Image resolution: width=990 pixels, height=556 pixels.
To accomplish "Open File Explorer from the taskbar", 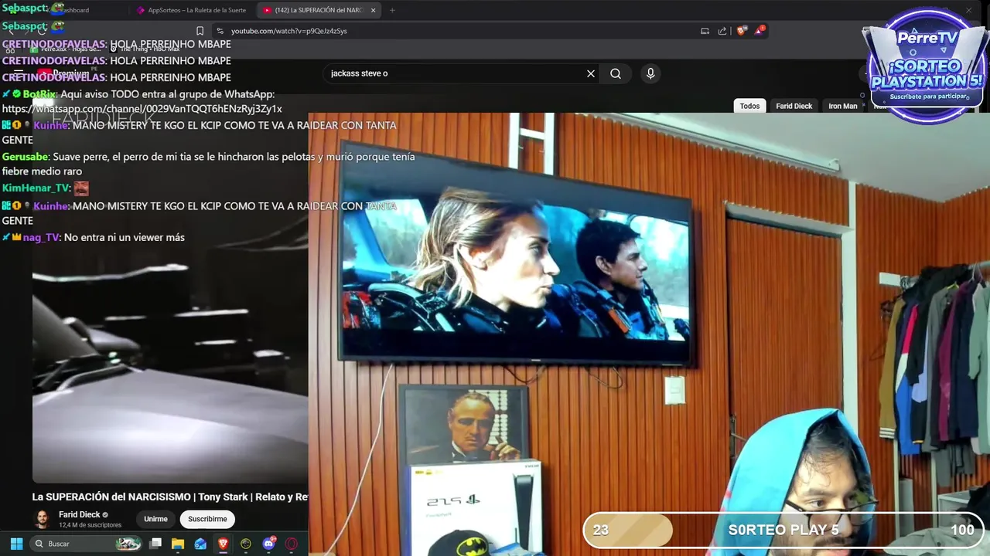I will [x=178, y=544].
